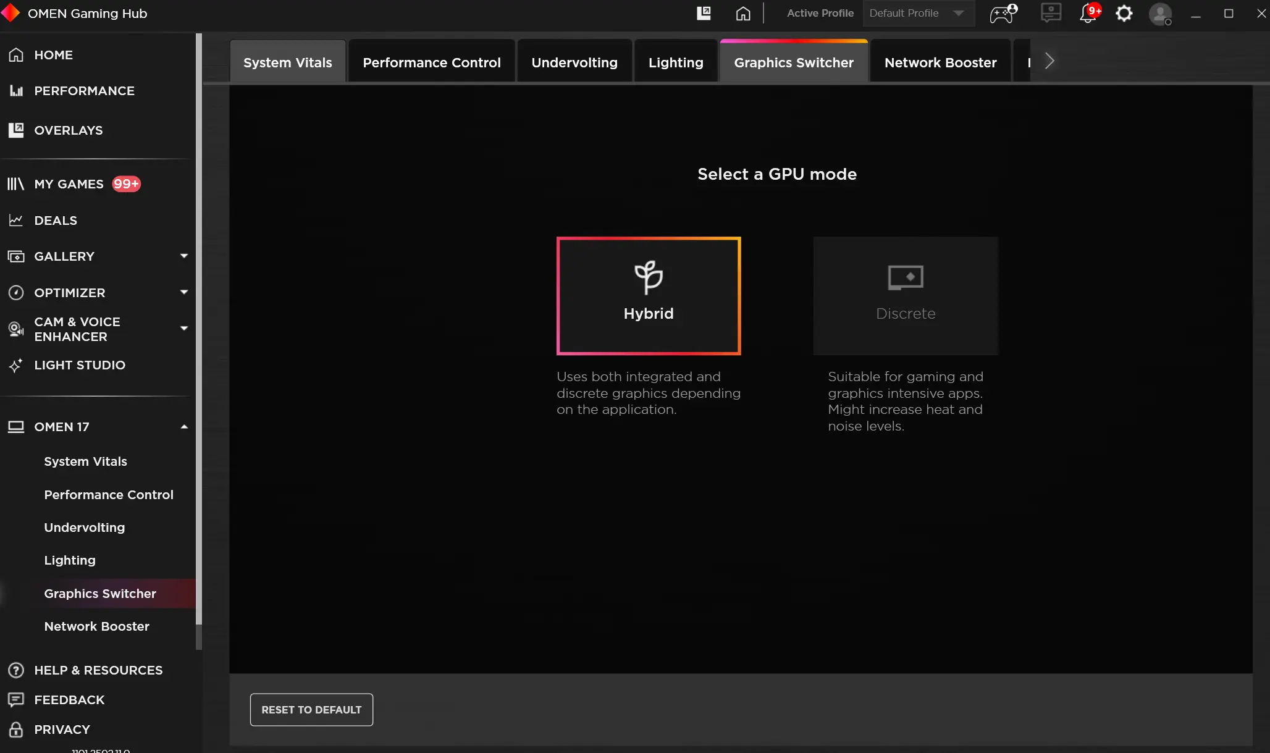
Task: Open the settings gear icon
Action: [1124, 13]
